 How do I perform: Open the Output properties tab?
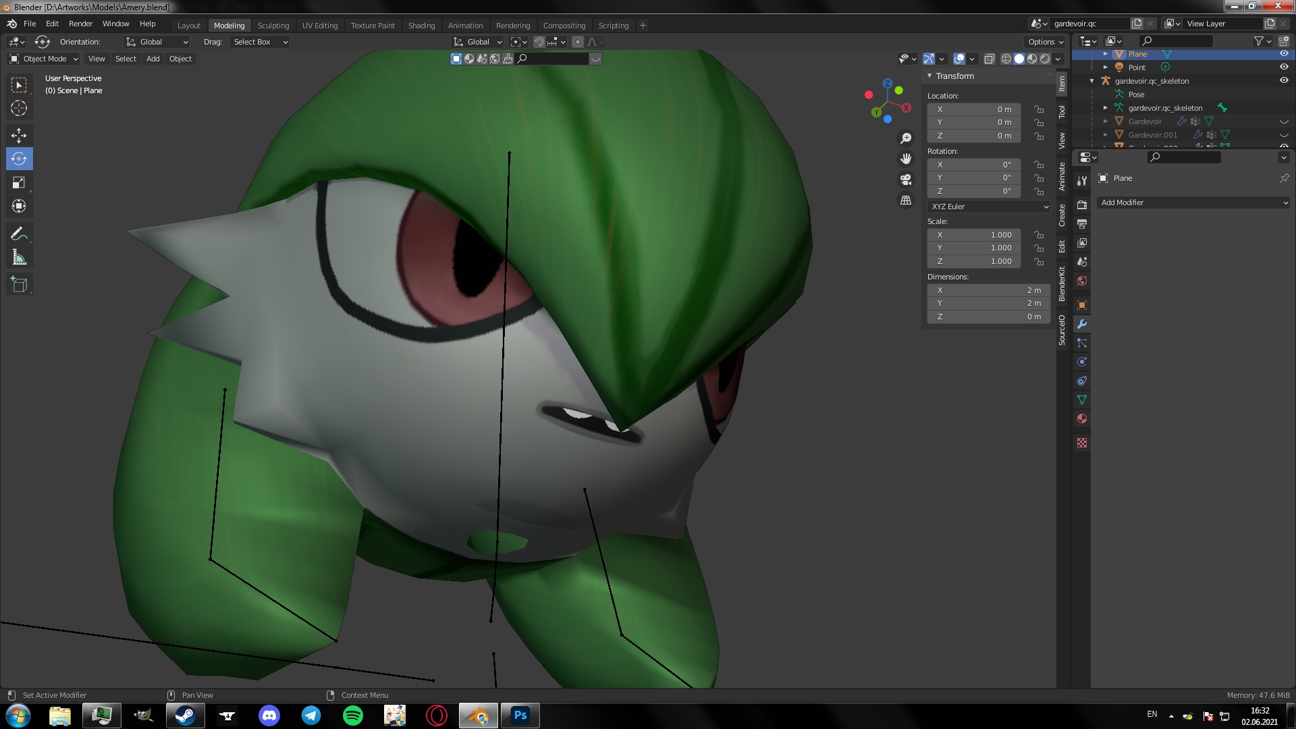tap(1082, 223)
